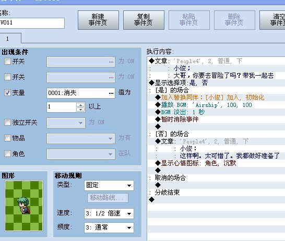The image size is (285, 241).
Task: Select the 取消的场合 branch line
Action: coord(216,178)
